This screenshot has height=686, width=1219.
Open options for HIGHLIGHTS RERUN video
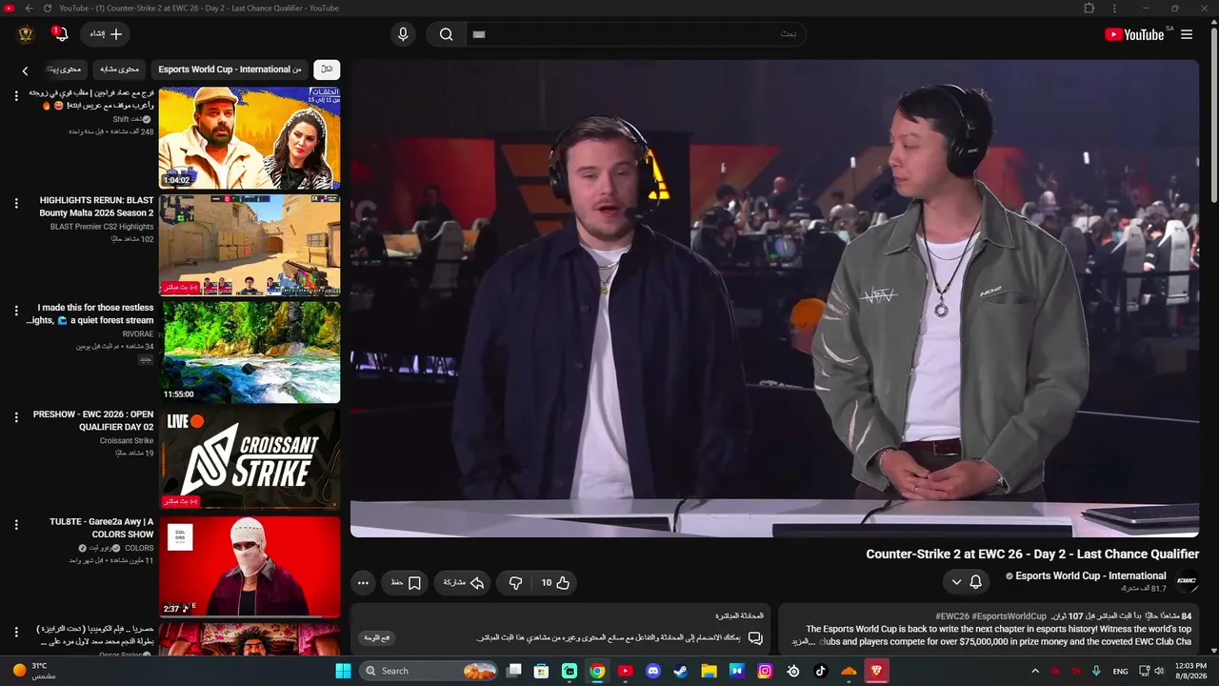point(16,203)
